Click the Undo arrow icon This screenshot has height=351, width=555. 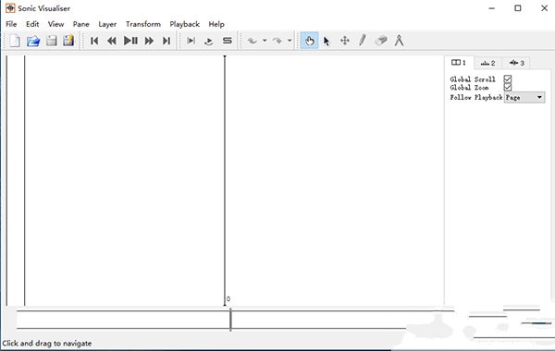(252, 41)
